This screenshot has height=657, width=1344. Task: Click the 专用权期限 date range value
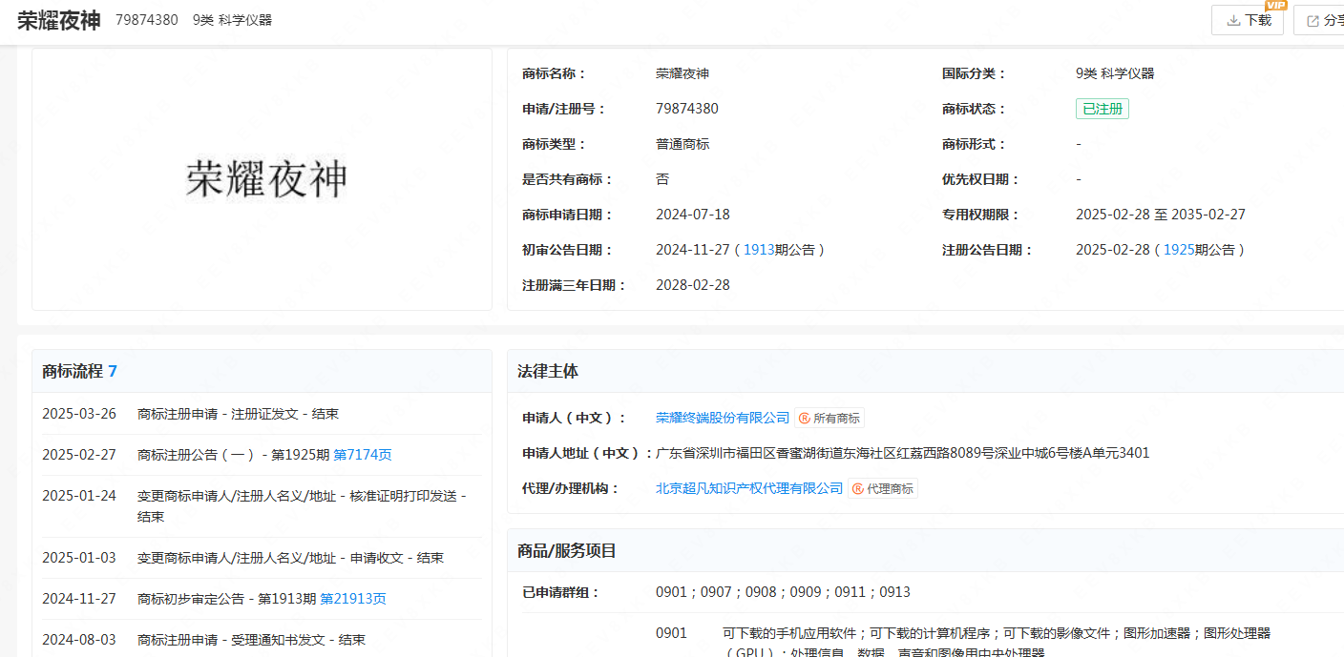coord(1161,215)
